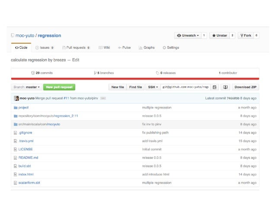Click the green New pull request button

tap(59, 87)
